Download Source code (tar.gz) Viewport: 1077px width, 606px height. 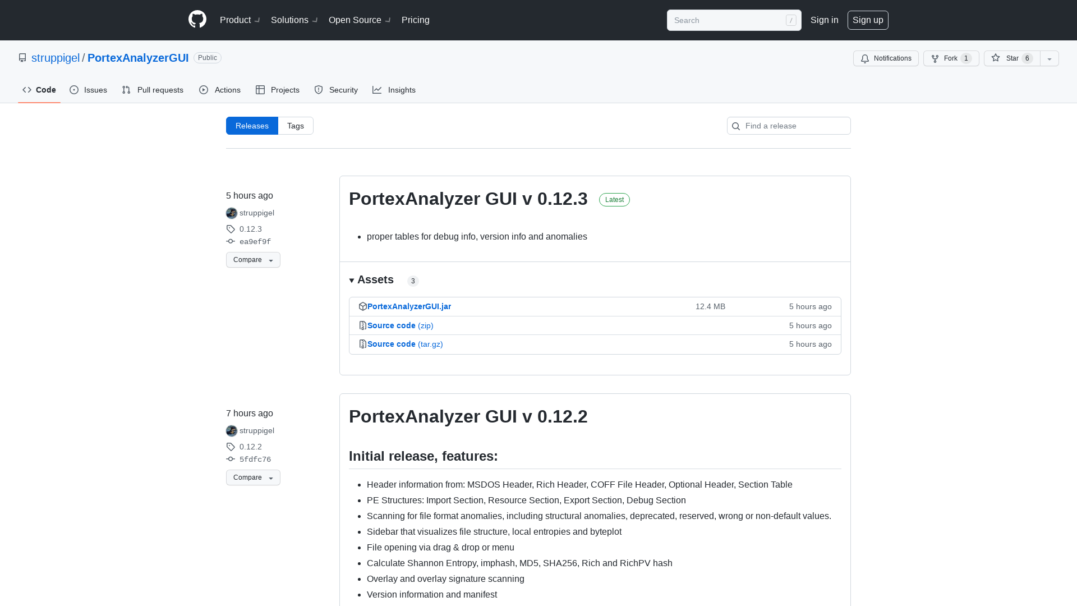pos(405,344)
